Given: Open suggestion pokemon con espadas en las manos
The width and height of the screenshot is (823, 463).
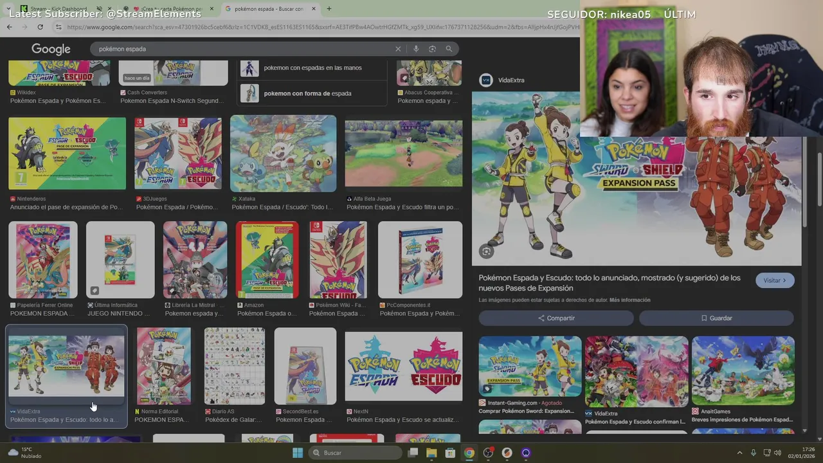Looking at the screenshot, I should [313, 68].
